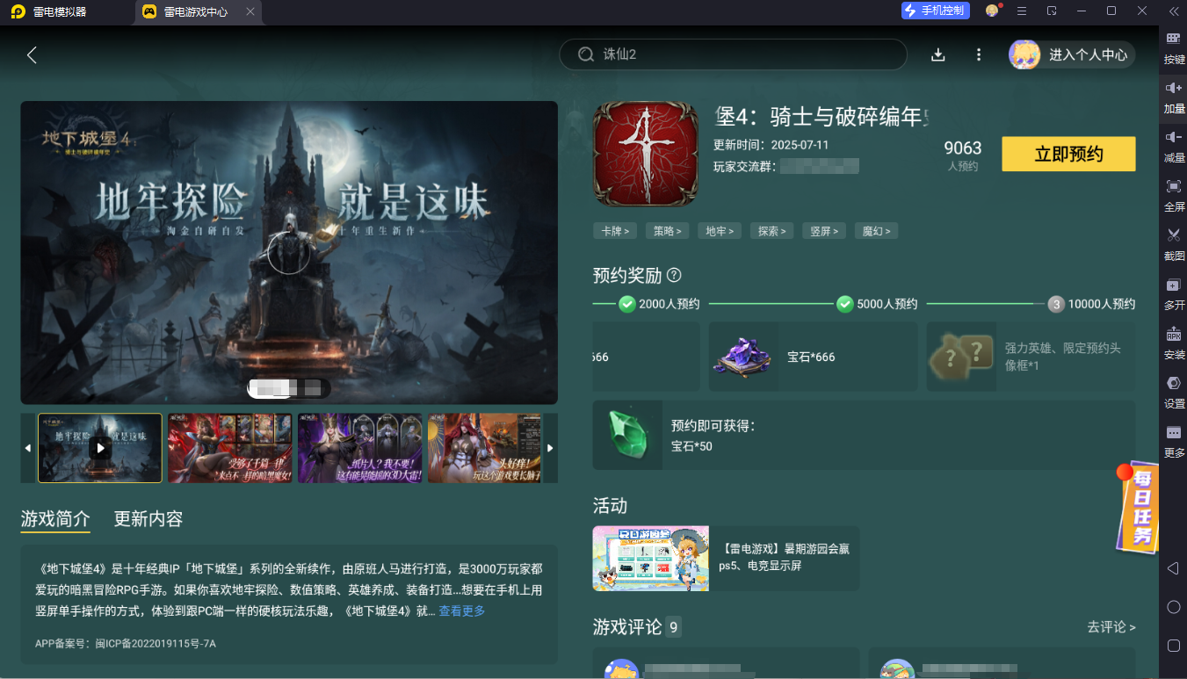Open the 每日任务 floating badge
The height and width of the screenshot is (679, 1187).
(1139, 508)
